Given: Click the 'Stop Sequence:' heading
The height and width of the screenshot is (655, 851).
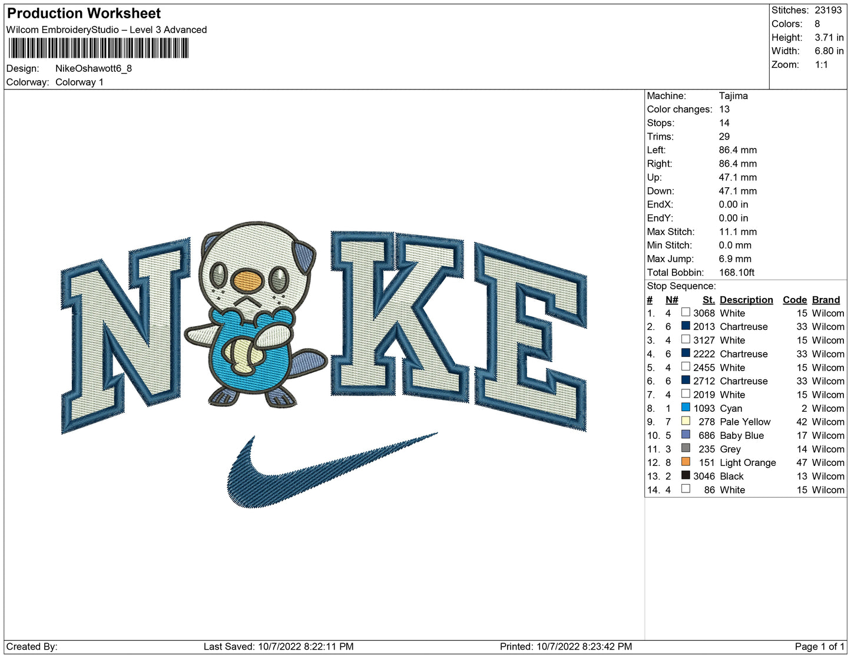Looking at the screenshot, I should 681,286.
